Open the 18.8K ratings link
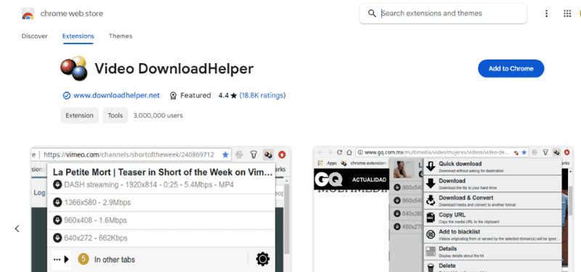Viewport: 581px width, 272px height. (x=262, y=96)
